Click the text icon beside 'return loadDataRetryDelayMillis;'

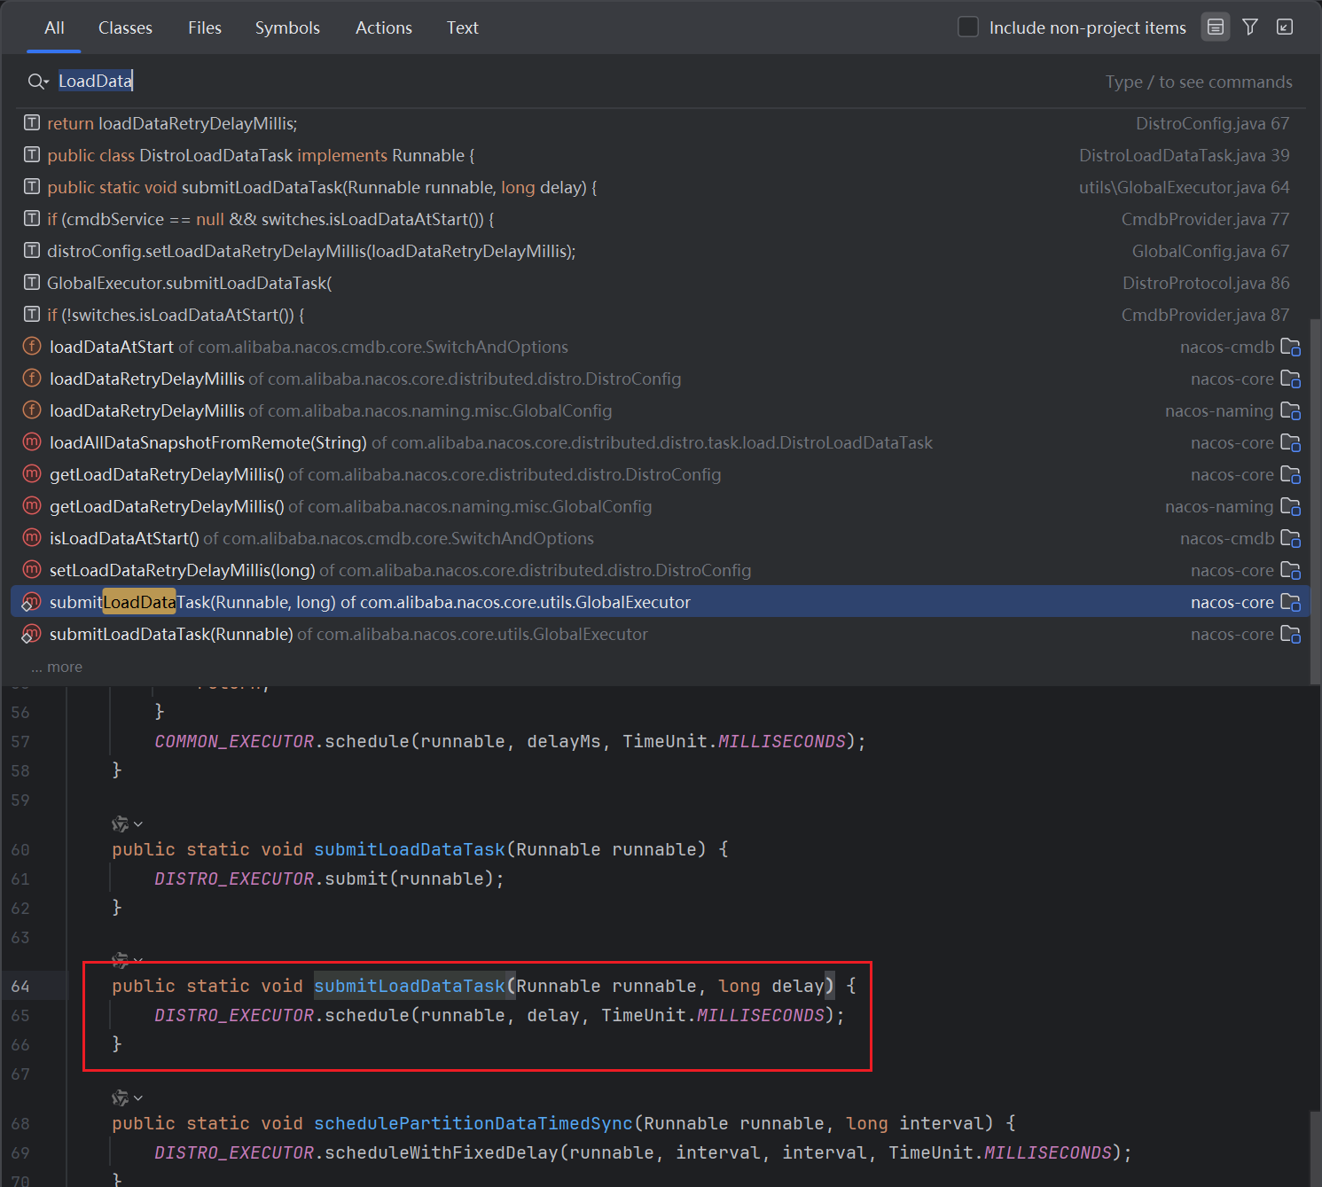pos(32,123)
